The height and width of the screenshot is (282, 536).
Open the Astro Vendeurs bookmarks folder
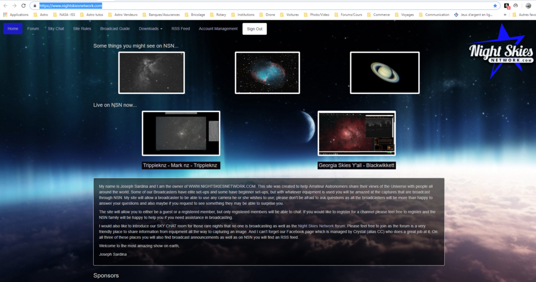[123, 14]
